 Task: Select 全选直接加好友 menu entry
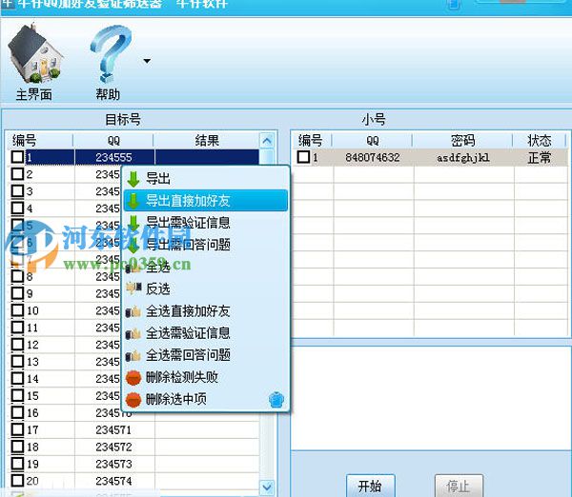point(206,310)
